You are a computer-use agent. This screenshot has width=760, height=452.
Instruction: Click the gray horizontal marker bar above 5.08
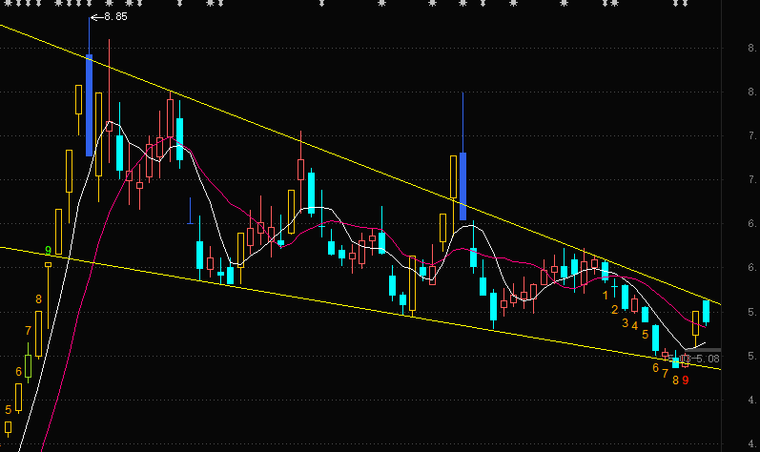[703, 350]
